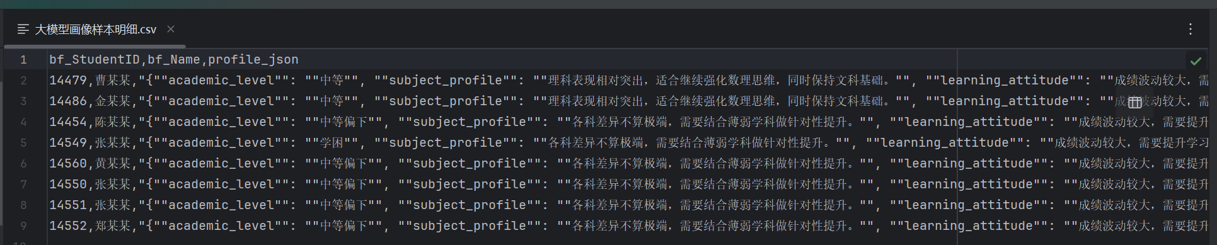This screenshot has height=245, width=1217.
Task: Open the table view icon on line 3
Action: (x=1135, y=102)
